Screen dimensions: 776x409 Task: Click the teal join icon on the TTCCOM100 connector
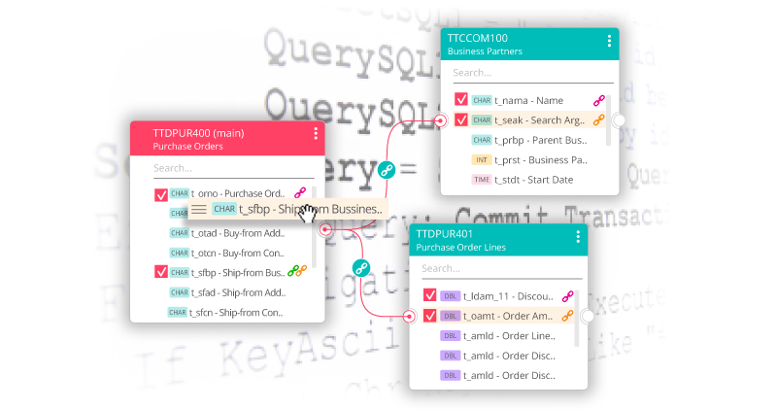(x=387, y=170)
